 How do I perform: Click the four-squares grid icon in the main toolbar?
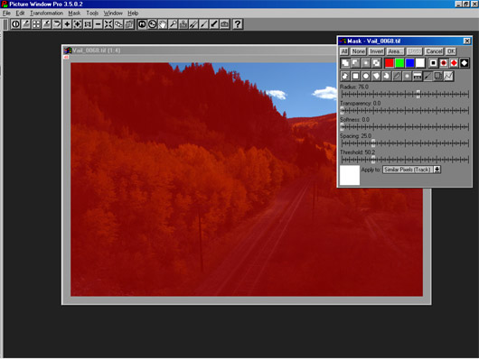coord(36,24)
